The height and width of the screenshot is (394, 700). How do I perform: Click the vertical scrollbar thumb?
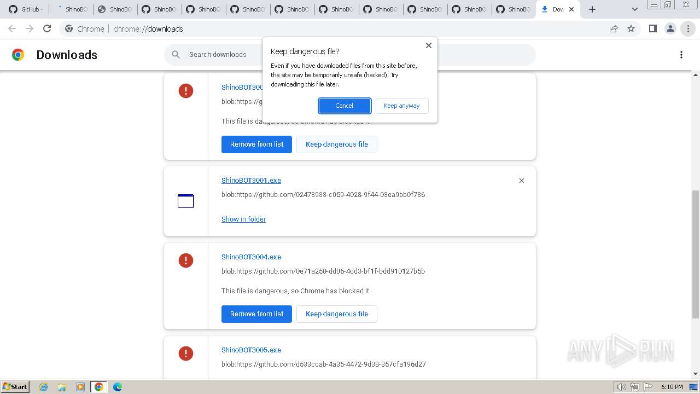click(x=696, y=254)
